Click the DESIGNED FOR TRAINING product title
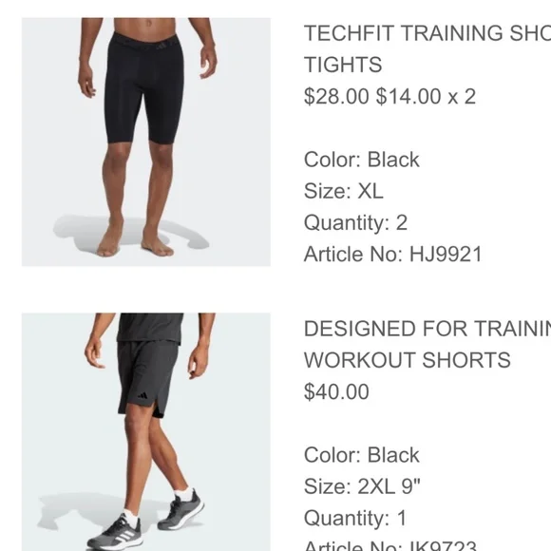Screen dimensions: 551x551 pos(427,329)
